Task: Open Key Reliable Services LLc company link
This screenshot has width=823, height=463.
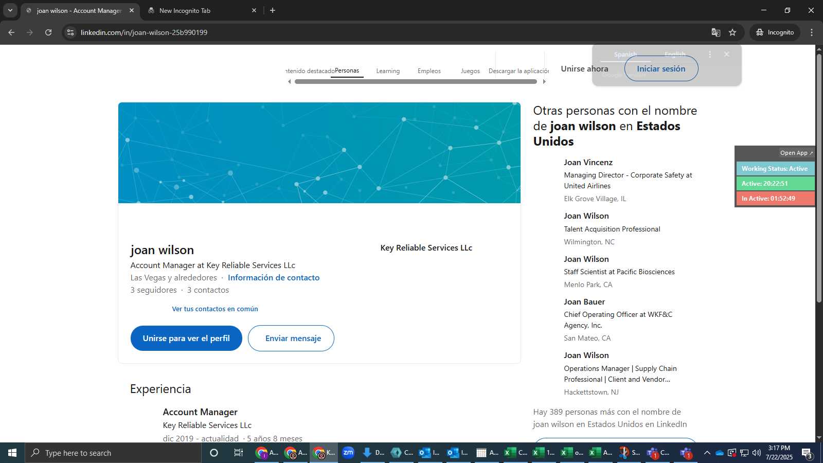Action: 426,247
